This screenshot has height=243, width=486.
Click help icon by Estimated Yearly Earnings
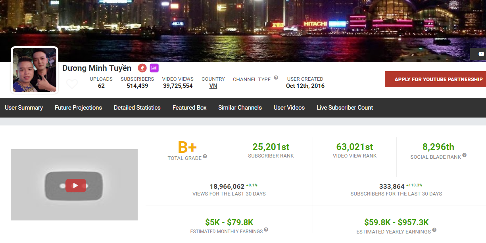(434, 230)
